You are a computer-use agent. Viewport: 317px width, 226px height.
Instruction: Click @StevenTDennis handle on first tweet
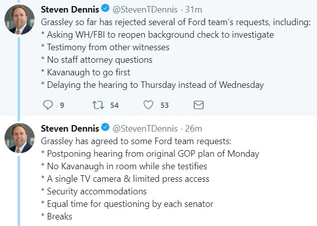tap(145, 10)
